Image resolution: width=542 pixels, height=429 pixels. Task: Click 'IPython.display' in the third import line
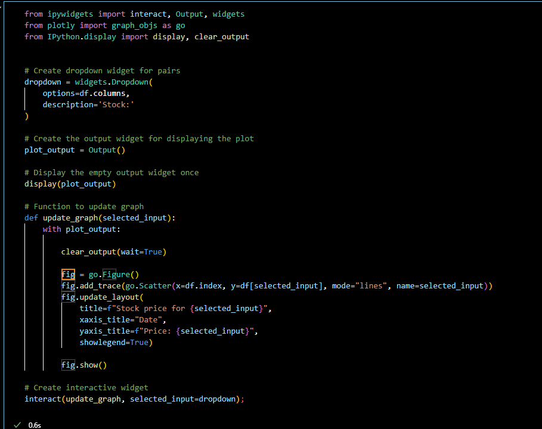82,36
